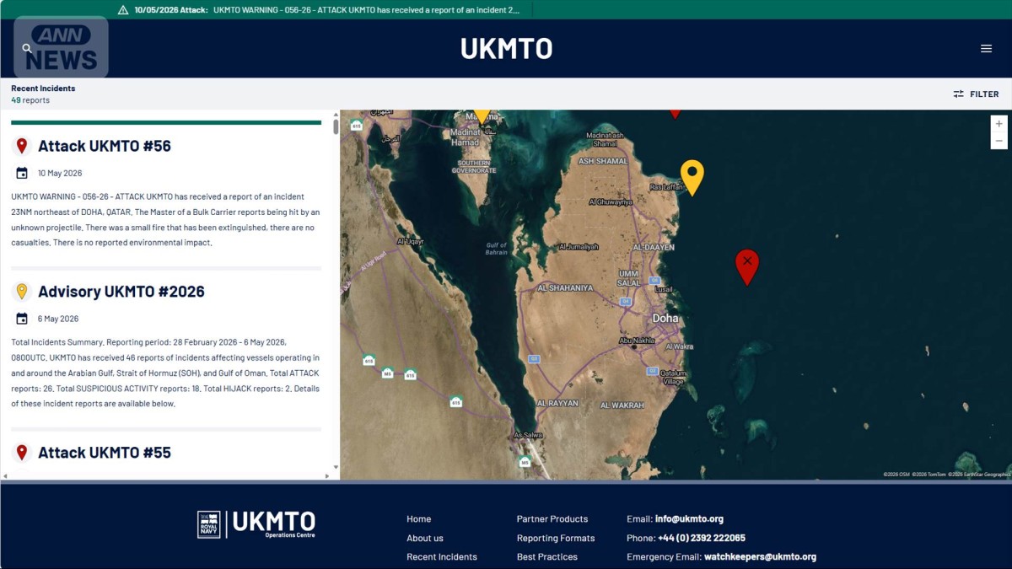The height and width of the screenshot is (569, 1012).
Task: Open About us in footer menu
Action: pyautogui.click(x=425, y=539)
